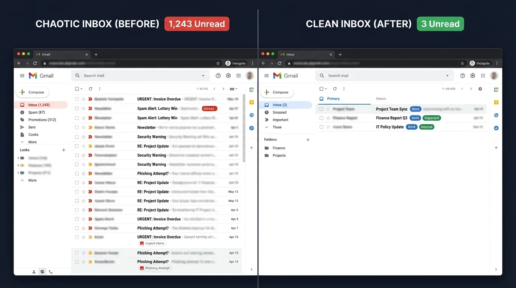Open the Finance folder in the clean inbox
This screenshot has width=516, height=288.
(x=279, y=148)
